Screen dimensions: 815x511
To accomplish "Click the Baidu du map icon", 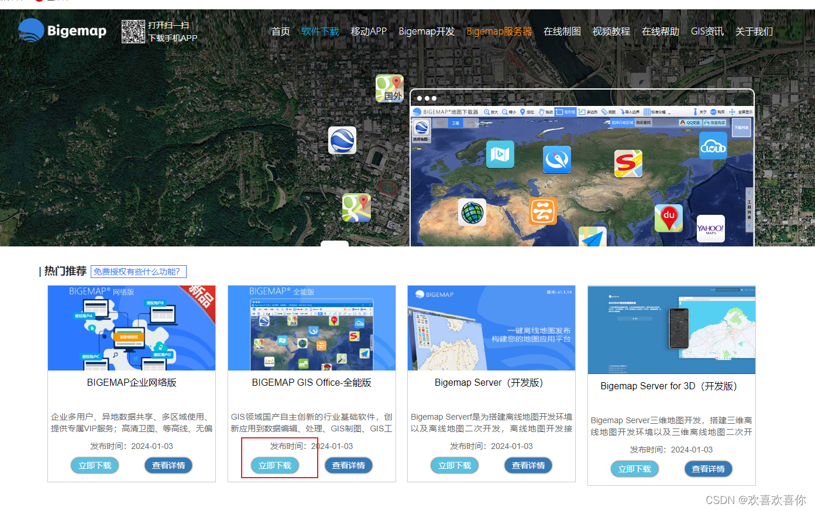I will [x=669, y=218].
